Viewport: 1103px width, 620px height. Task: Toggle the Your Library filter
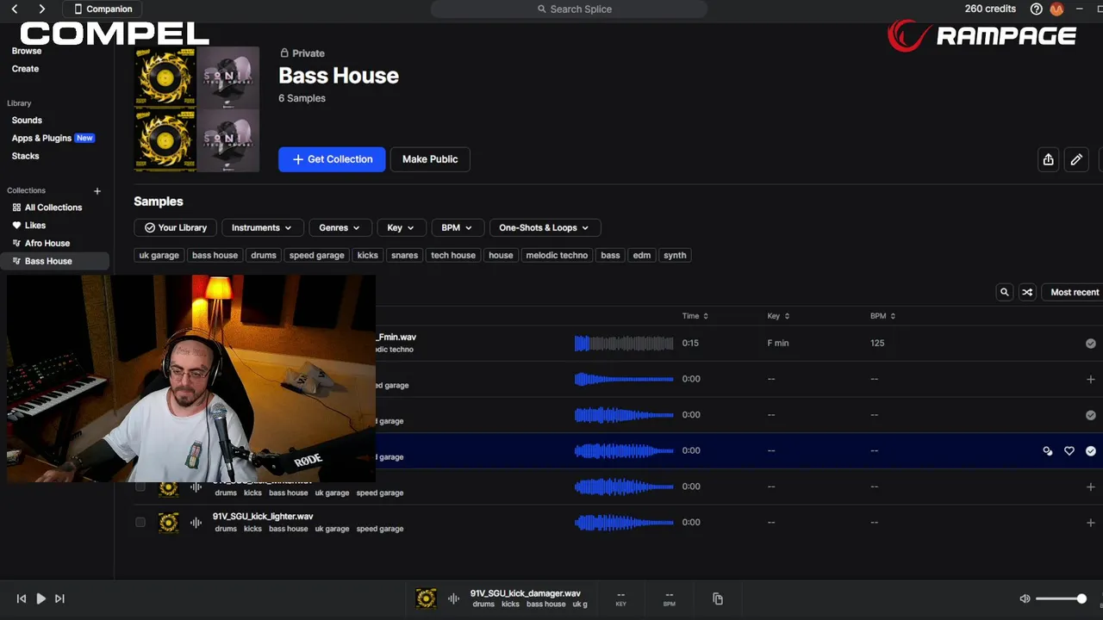176,227
